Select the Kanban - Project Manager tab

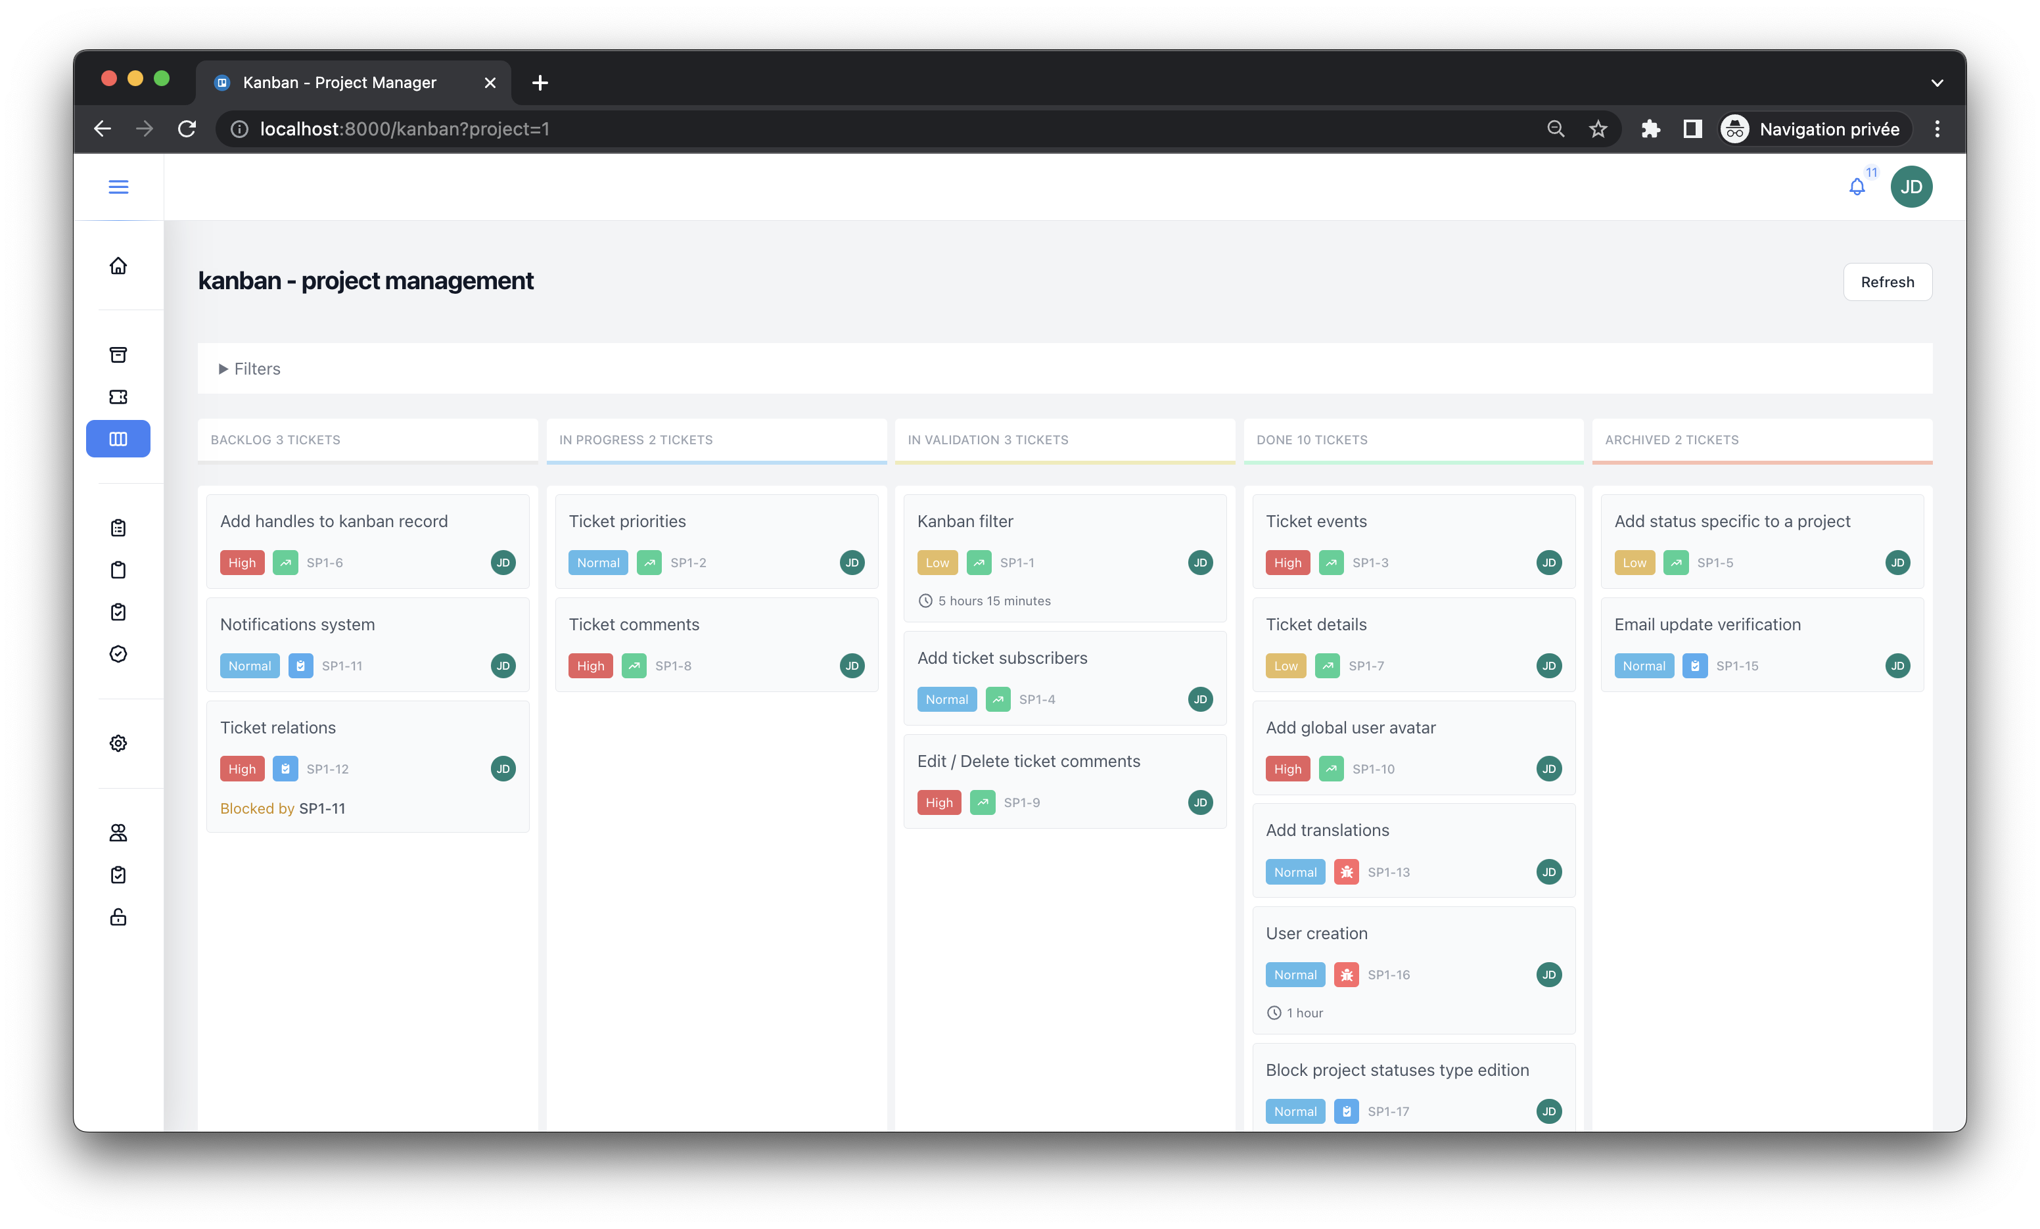[339, 83]
